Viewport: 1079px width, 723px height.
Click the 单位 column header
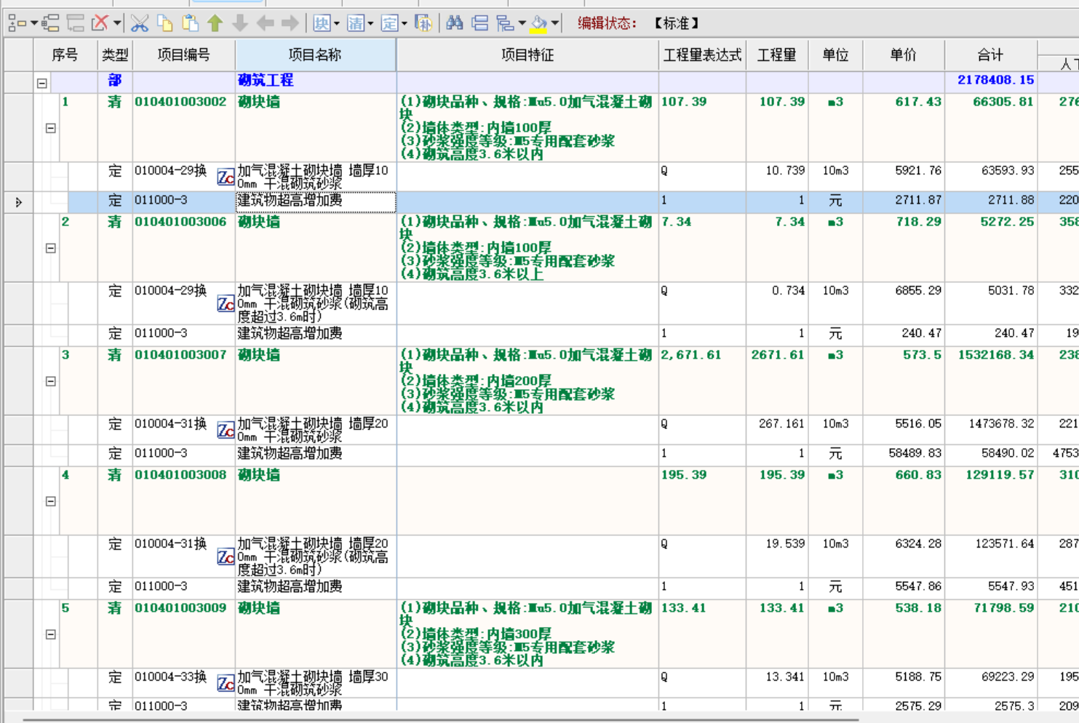[835, 55]
